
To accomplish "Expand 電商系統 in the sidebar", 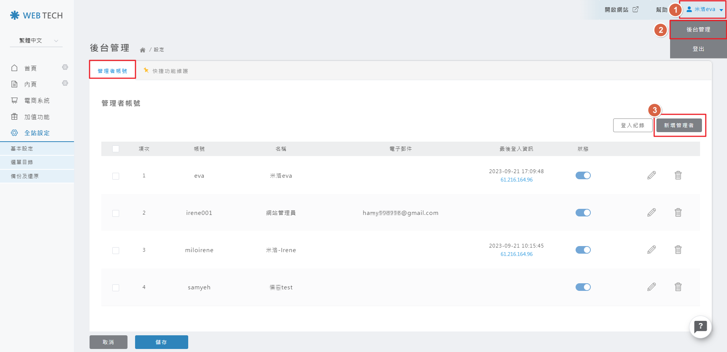I will click(x=37, y=101).
